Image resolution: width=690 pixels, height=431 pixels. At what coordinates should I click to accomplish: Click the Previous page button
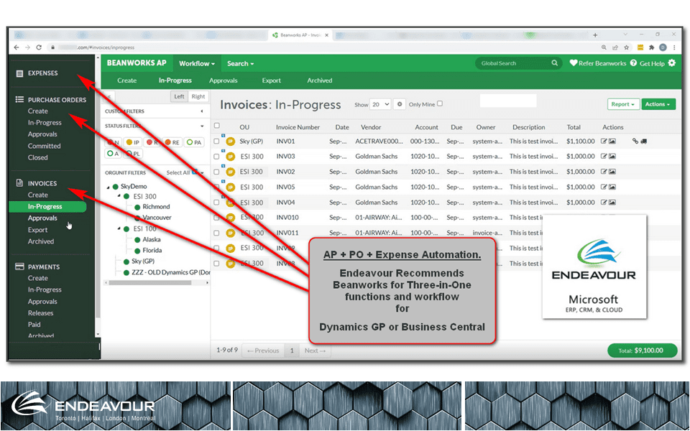tap(263, 351)
